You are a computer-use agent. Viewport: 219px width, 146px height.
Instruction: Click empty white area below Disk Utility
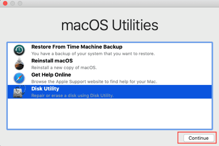[109, 114]
